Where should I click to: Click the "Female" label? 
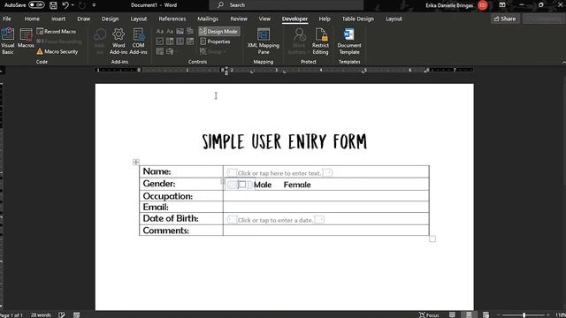[x=297, y=185]
